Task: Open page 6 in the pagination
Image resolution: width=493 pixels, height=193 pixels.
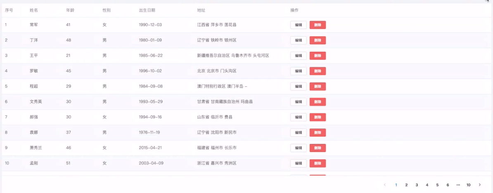Action: (x=448, y=185)
